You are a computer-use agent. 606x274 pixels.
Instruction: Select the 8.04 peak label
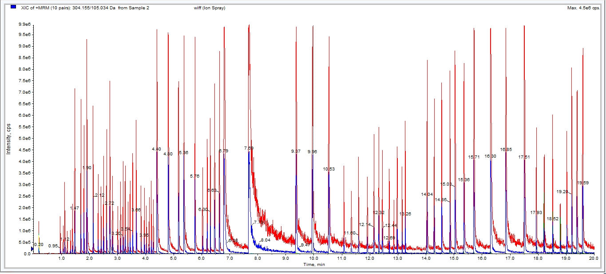click(265, 240)
